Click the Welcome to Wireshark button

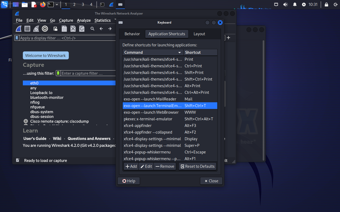pyautogui.click(x=46, y=55)
